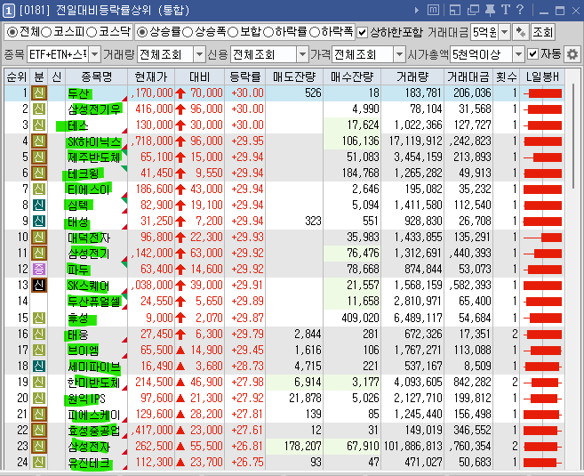
Task: Open the 거래량 전체조회 dropdown
Action: click(200, 55)
